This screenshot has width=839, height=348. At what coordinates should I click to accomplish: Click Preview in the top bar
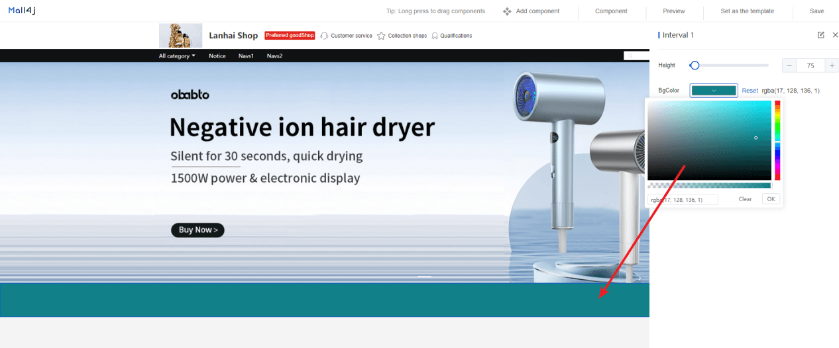pyautogui.click(x=674, y=11)
